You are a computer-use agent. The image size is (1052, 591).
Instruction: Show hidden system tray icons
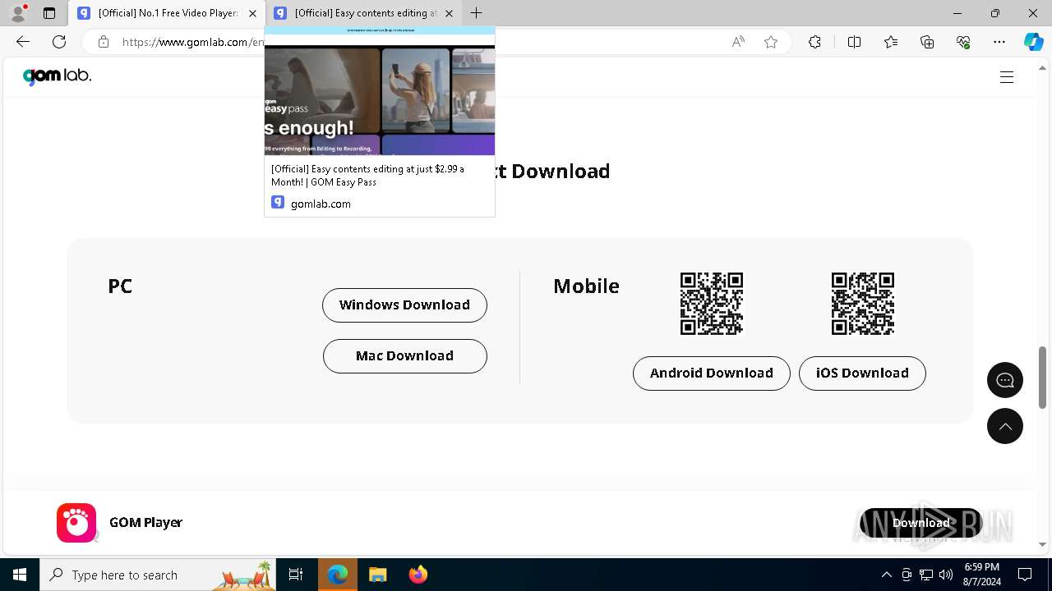click(886, 575)
